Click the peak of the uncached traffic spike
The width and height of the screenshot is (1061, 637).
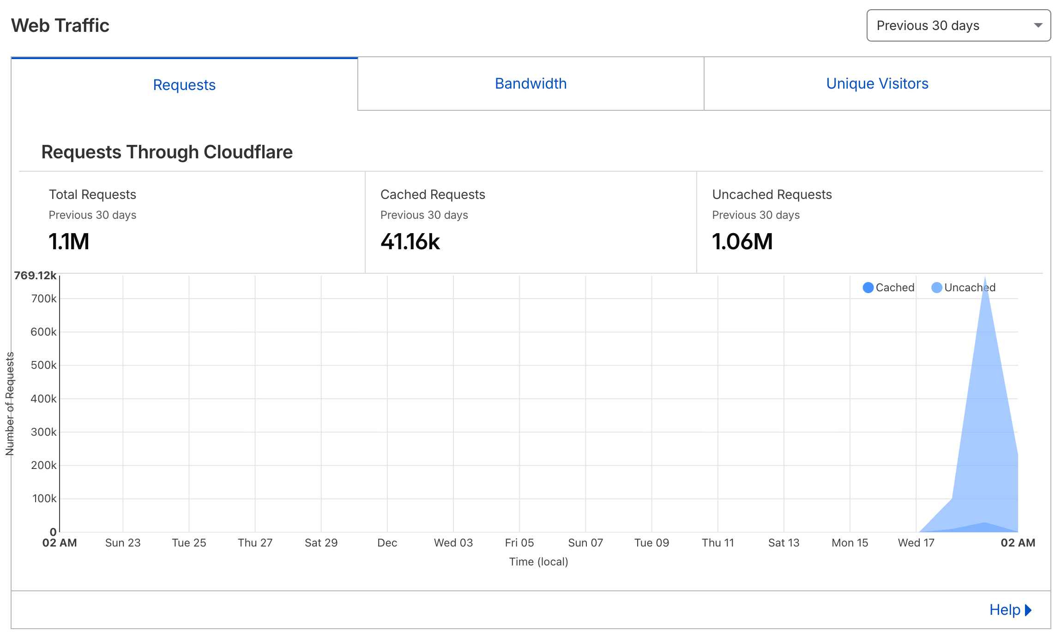point(985,280)
